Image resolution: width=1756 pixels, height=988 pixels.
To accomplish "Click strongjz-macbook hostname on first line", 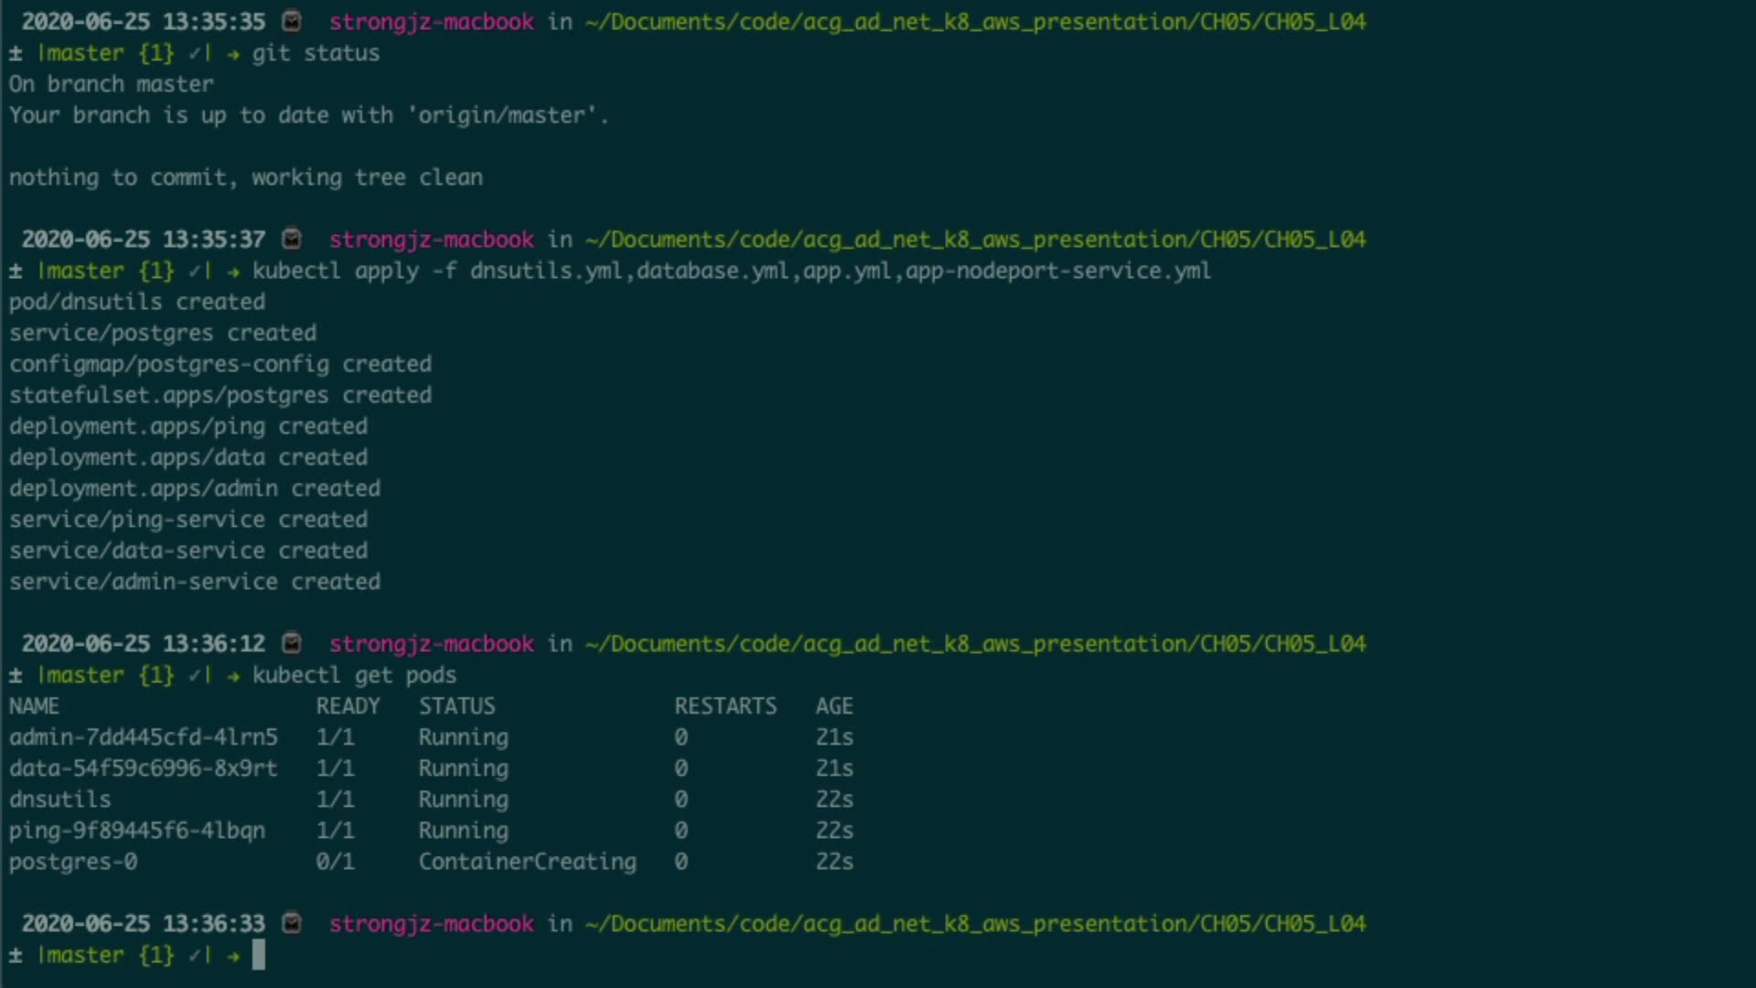I will (432, 22).
